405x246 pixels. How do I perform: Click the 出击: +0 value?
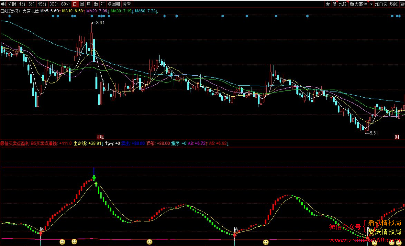click(x=112, y=143)
